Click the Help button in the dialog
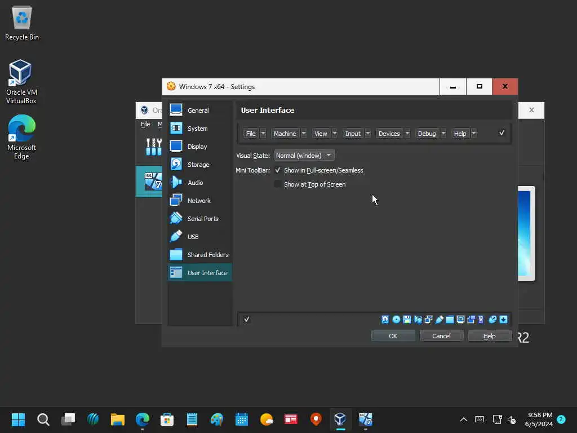Image resolution: width=577 pixels, height=433 pixels. (490, 336)
